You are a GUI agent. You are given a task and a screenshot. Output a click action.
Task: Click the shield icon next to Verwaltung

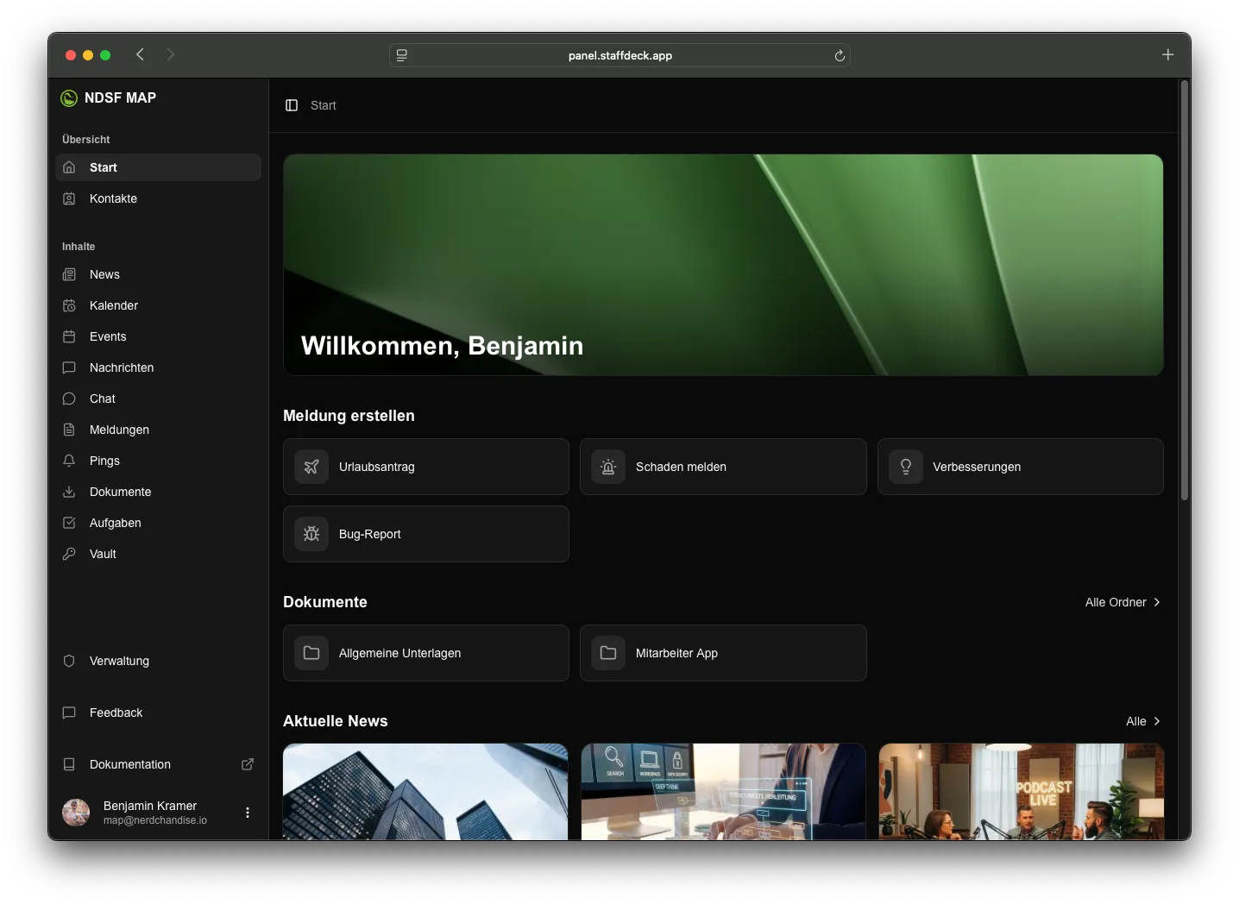click(x=69, y=661)
